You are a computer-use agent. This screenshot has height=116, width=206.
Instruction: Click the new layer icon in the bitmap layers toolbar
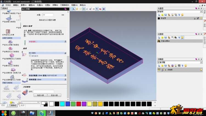click(159, 37)
